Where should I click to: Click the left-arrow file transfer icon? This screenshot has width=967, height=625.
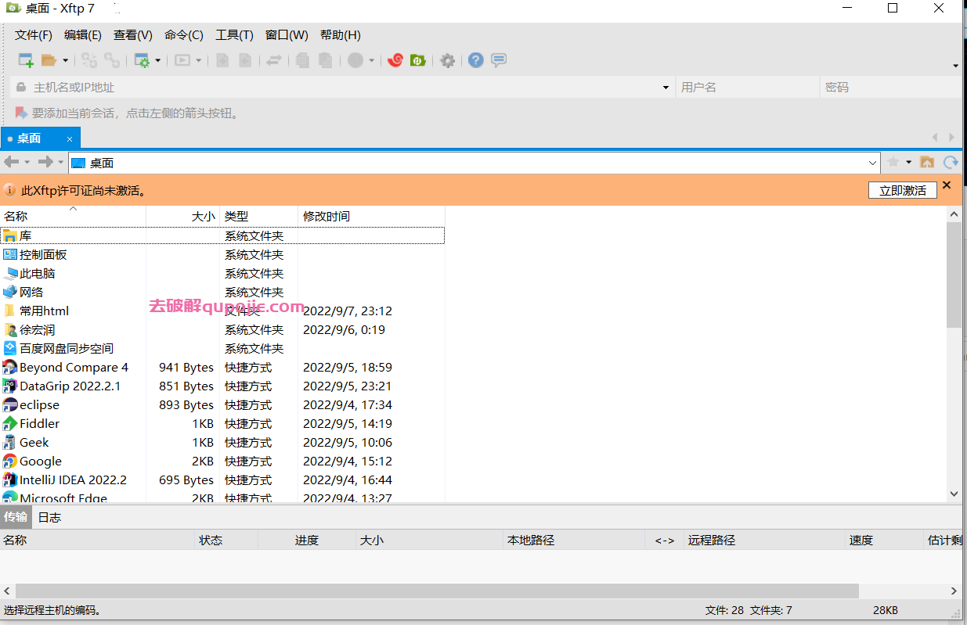[222, 60]
